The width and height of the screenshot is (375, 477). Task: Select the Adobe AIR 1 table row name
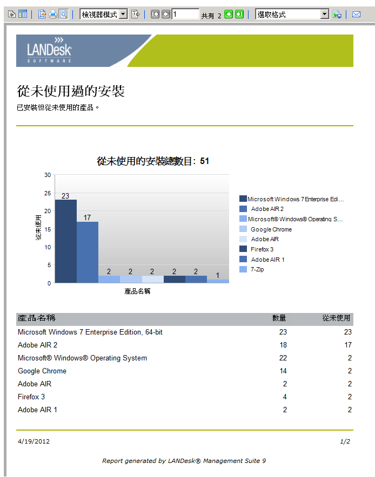pos(37,410)
